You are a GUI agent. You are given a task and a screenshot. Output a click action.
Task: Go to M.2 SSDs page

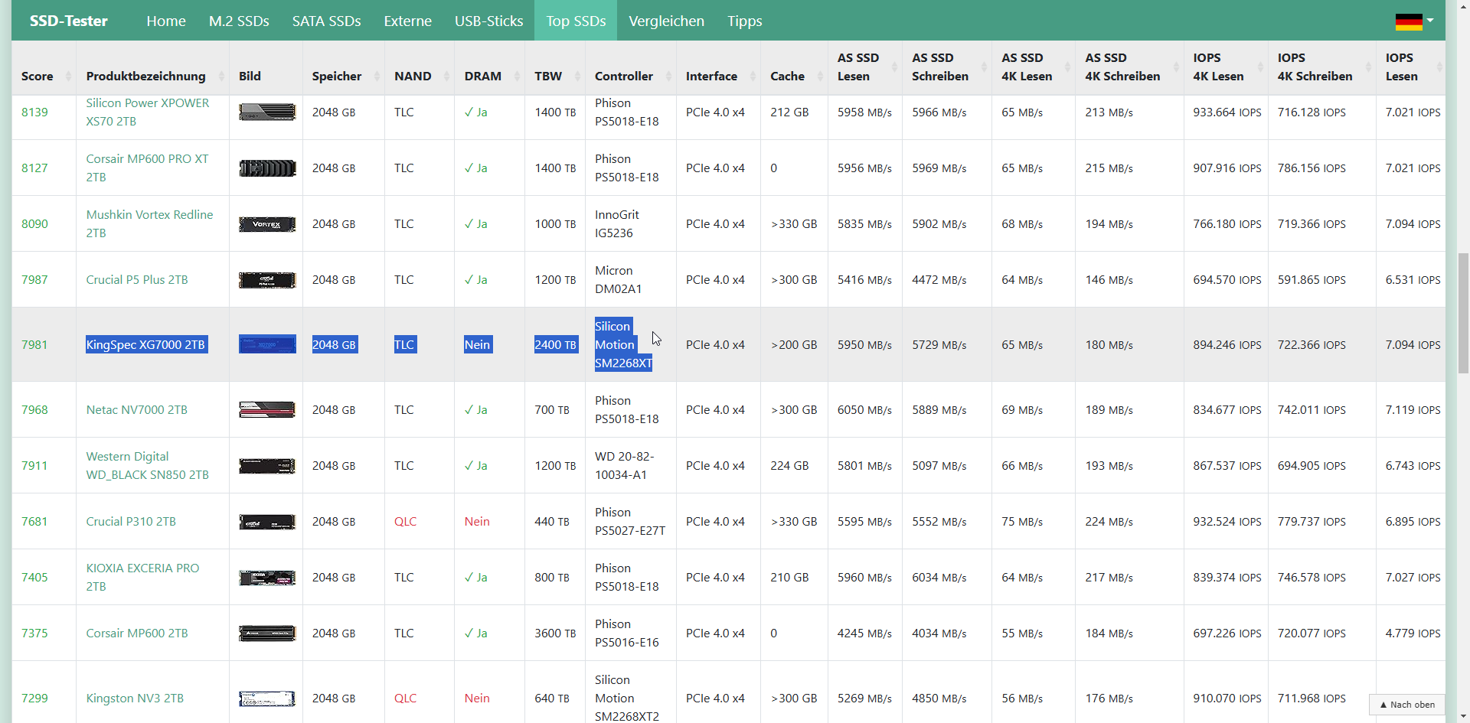click(239, 21)
